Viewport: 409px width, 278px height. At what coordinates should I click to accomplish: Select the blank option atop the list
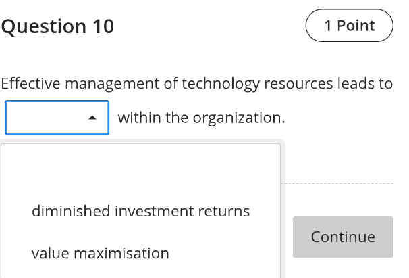tap(140, 169)
